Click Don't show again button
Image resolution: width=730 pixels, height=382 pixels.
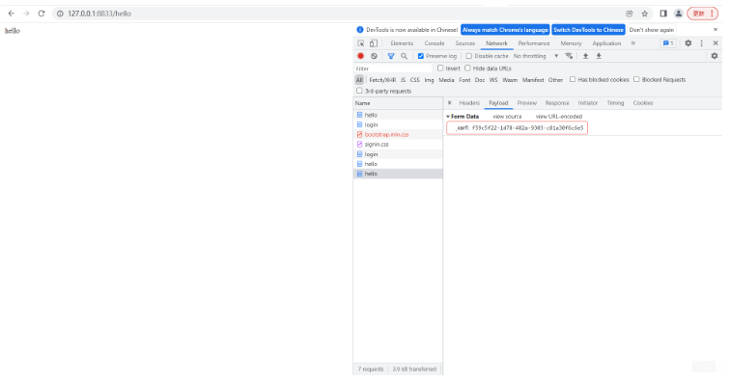(x=652, y=30)
